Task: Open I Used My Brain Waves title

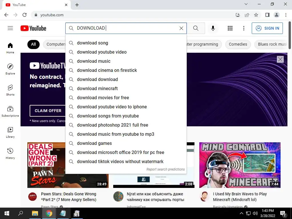Action: pyautogui.click(x=240, y=197)
